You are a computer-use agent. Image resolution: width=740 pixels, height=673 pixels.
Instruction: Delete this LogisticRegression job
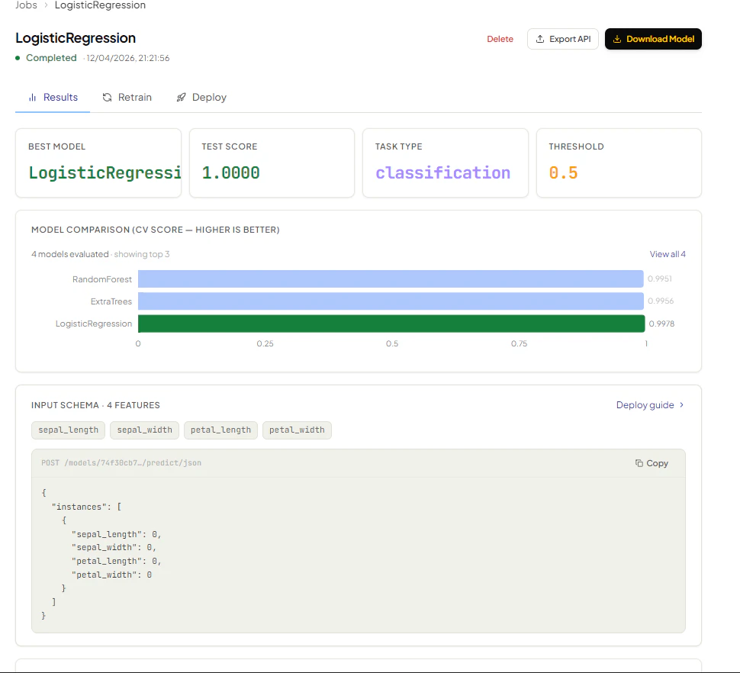(x=500, y=39)
